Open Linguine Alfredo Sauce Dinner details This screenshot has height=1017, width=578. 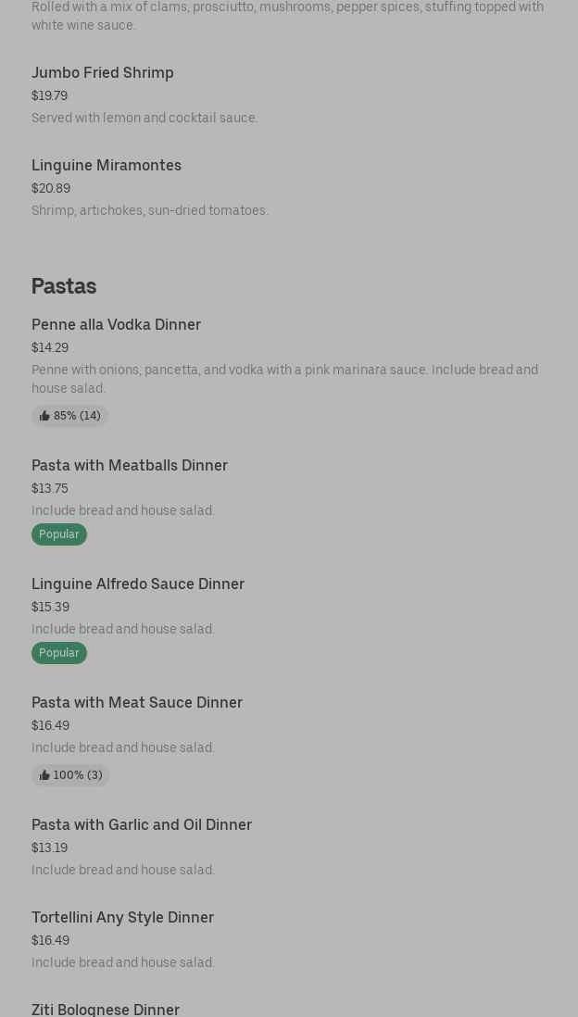[138, 584]
